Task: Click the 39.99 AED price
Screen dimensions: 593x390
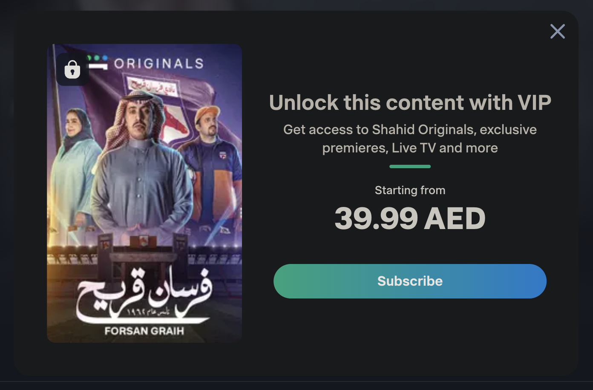Action: click(410, 218)
